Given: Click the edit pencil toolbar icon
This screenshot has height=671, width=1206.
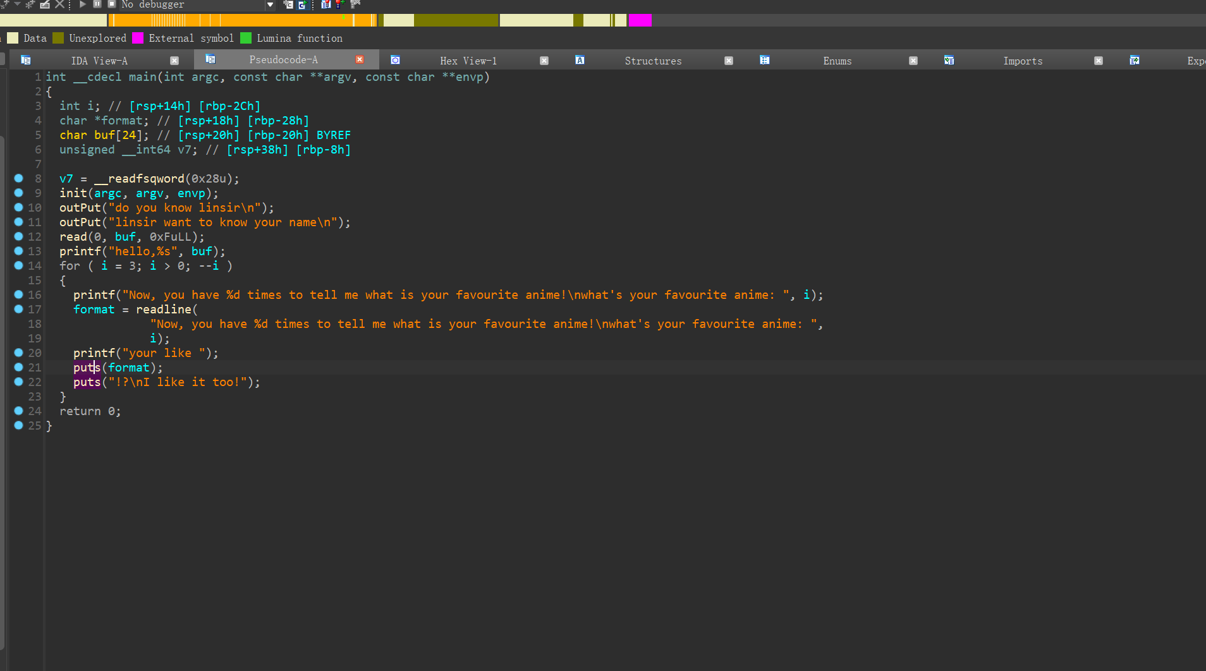Looking at the screenshot, I should point(45,4).
